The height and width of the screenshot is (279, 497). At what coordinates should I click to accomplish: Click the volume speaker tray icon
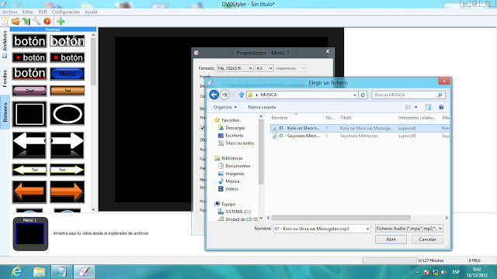click(x=443, y=272)
